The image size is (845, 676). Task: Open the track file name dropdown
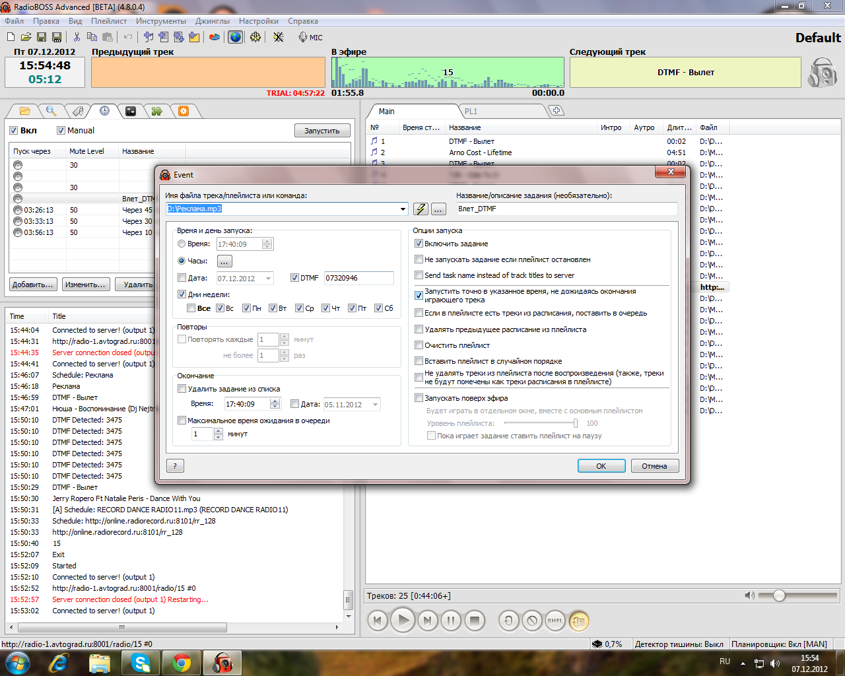click(403, 209)
